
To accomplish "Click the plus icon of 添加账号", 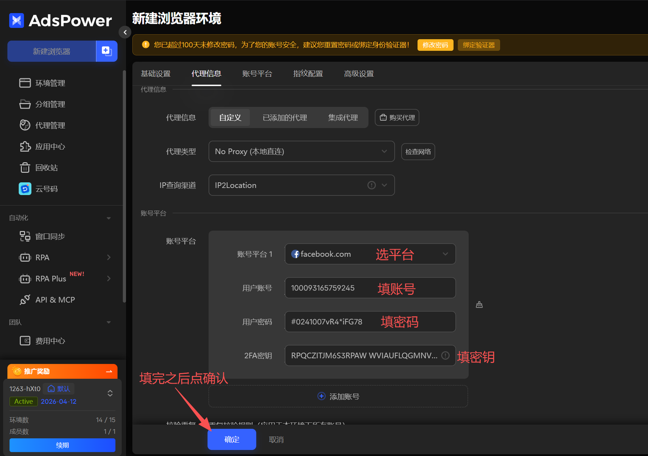I will [x=321, y=396].
